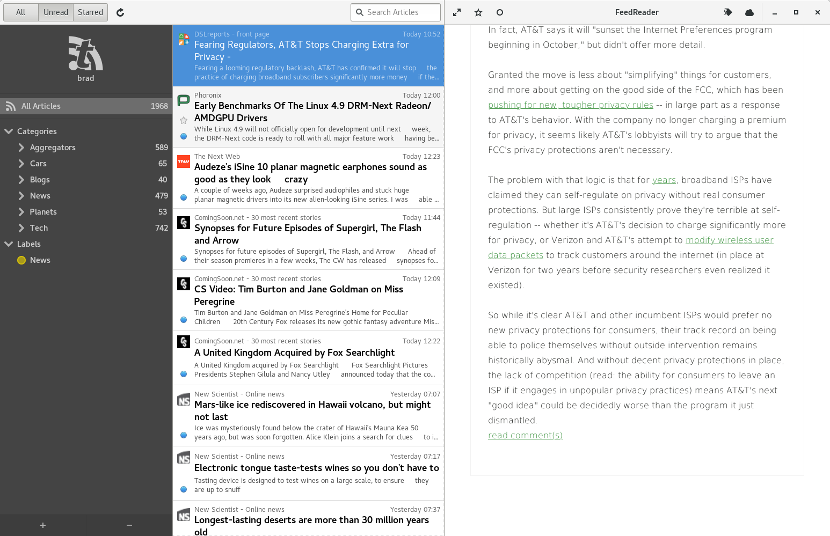Collapse the Labels section
This screenshot has width=830, height=536.
(9, 244)
